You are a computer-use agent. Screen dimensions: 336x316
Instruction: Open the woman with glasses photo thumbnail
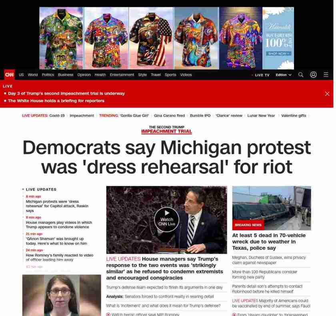point(62,295)
